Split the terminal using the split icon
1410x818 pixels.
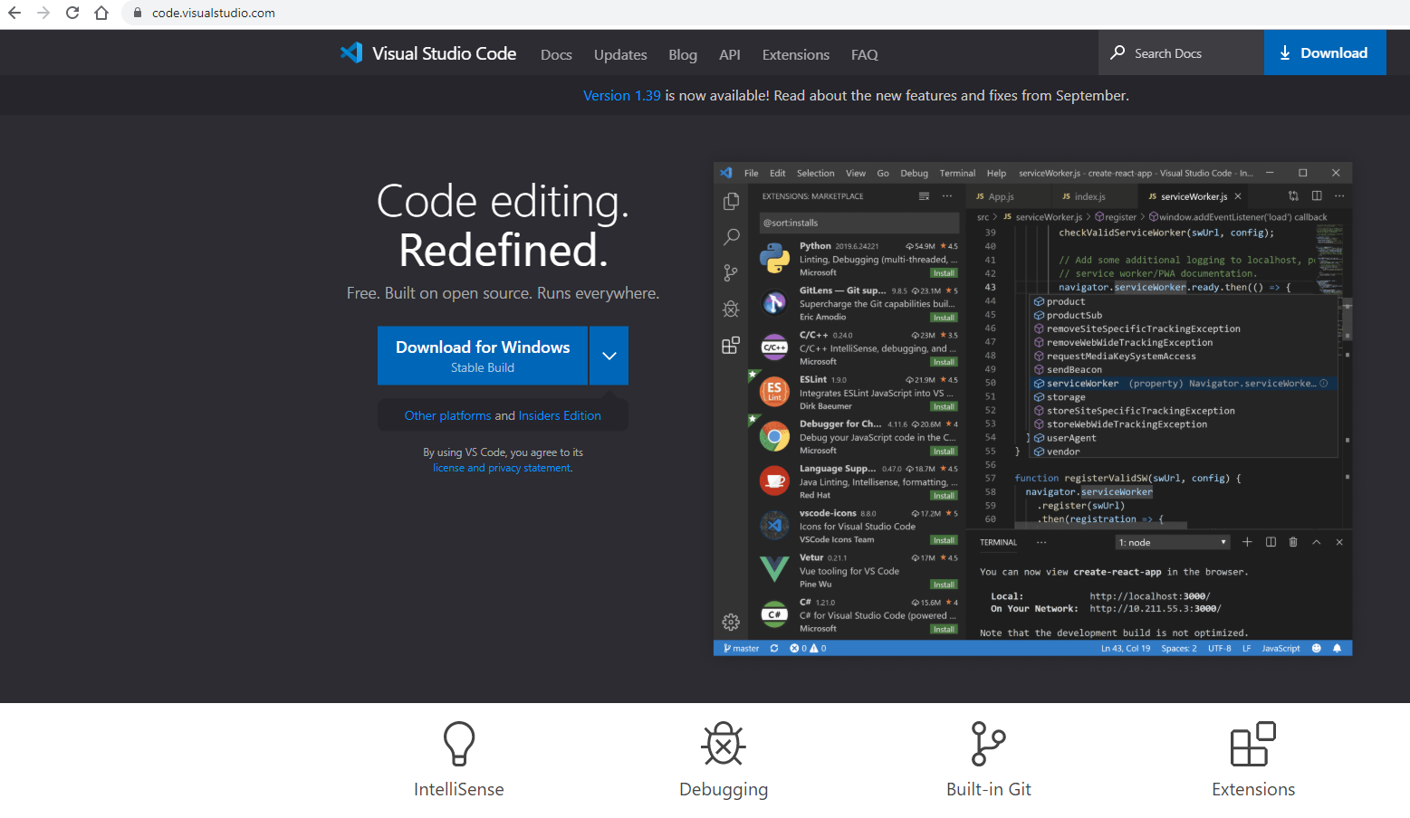point(1271,542)
